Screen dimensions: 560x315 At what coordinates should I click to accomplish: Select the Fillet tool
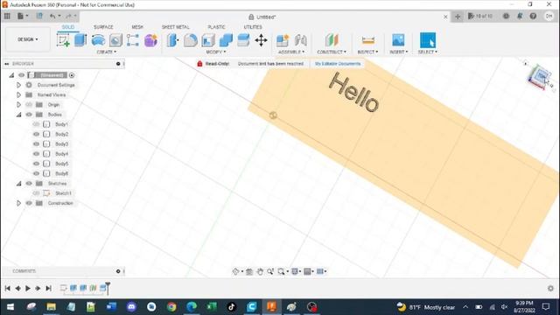[191, 40]
